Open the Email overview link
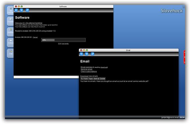 pos(87,67)
